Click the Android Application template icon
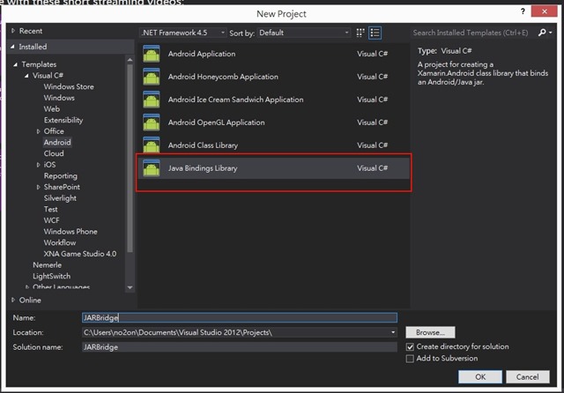 [x=151, y=54]
